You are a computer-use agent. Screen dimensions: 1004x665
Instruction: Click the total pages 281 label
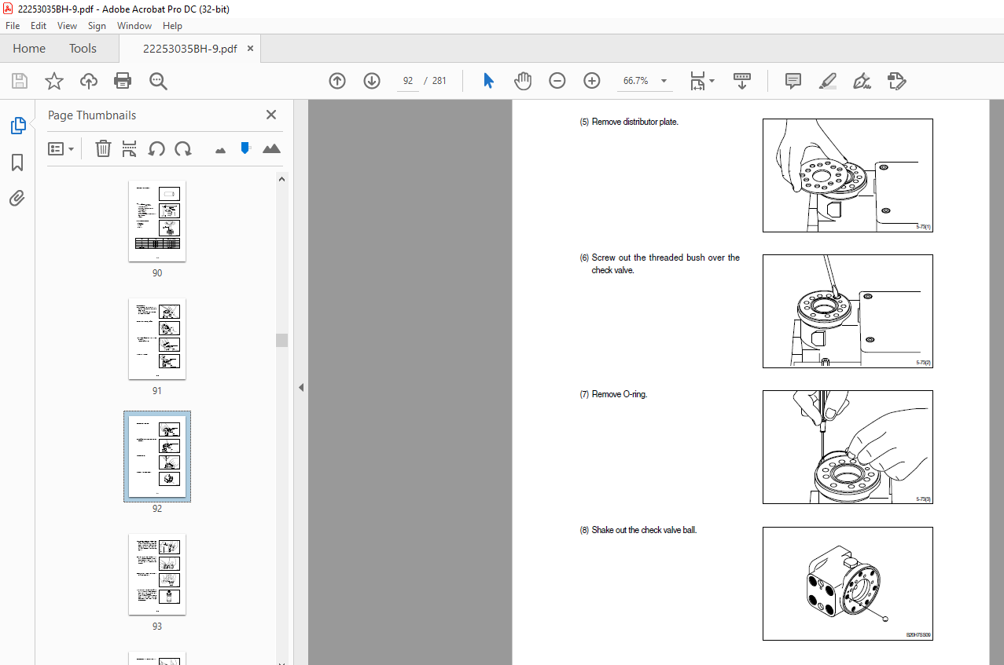pos(439,81)
